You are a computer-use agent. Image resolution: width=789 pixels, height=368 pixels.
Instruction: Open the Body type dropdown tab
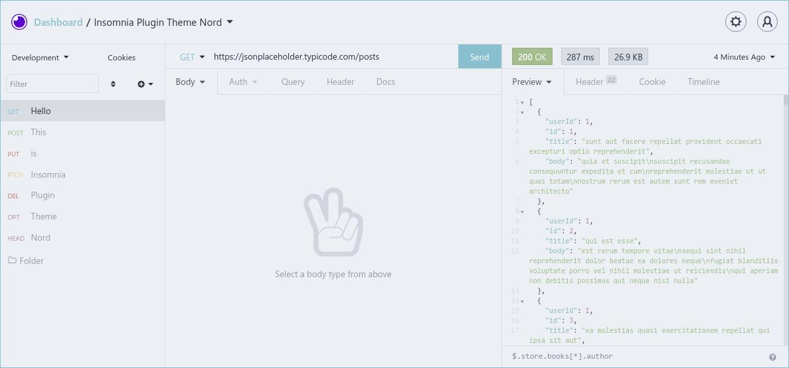[x=191, y=82]
